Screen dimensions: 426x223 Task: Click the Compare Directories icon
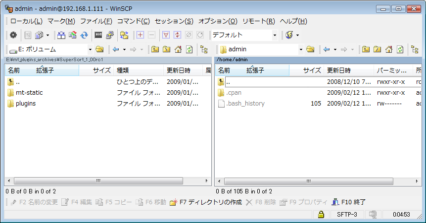click(61, 35)
